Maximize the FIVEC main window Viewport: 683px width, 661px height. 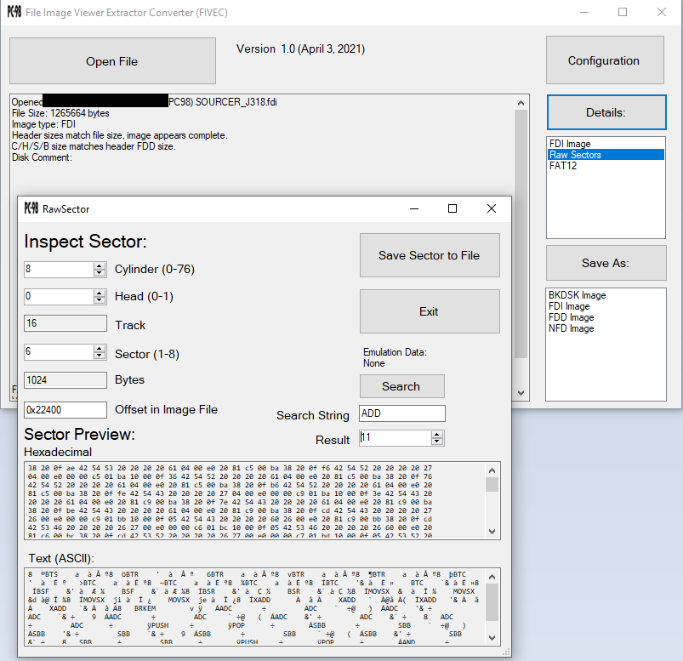coord(623,12)
